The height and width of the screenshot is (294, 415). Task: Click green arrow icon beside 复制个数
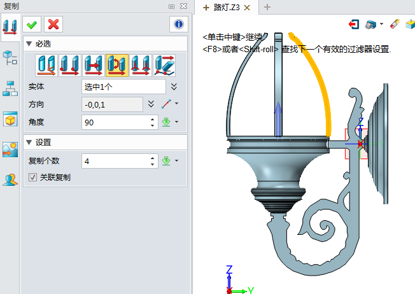[166, 160]
